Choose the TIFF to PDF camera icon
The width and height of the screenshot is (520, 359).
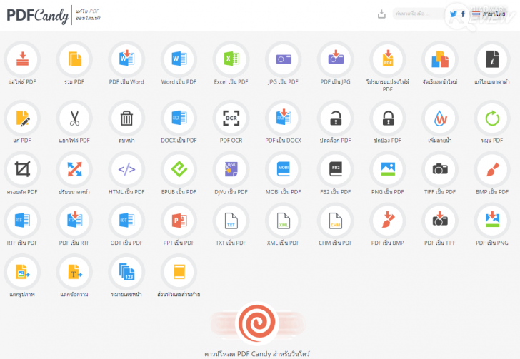440,169
